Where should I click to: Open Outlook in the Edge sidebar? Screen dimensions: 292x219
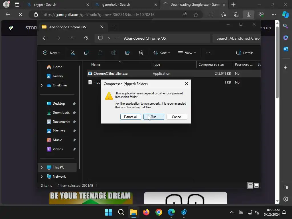point(285,49)
